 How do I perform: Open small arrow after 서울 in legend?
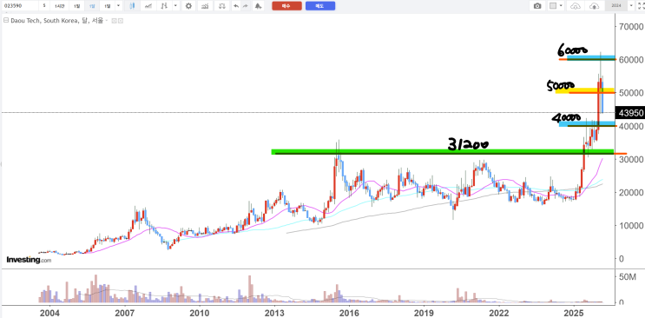click(x=107, y=20)
